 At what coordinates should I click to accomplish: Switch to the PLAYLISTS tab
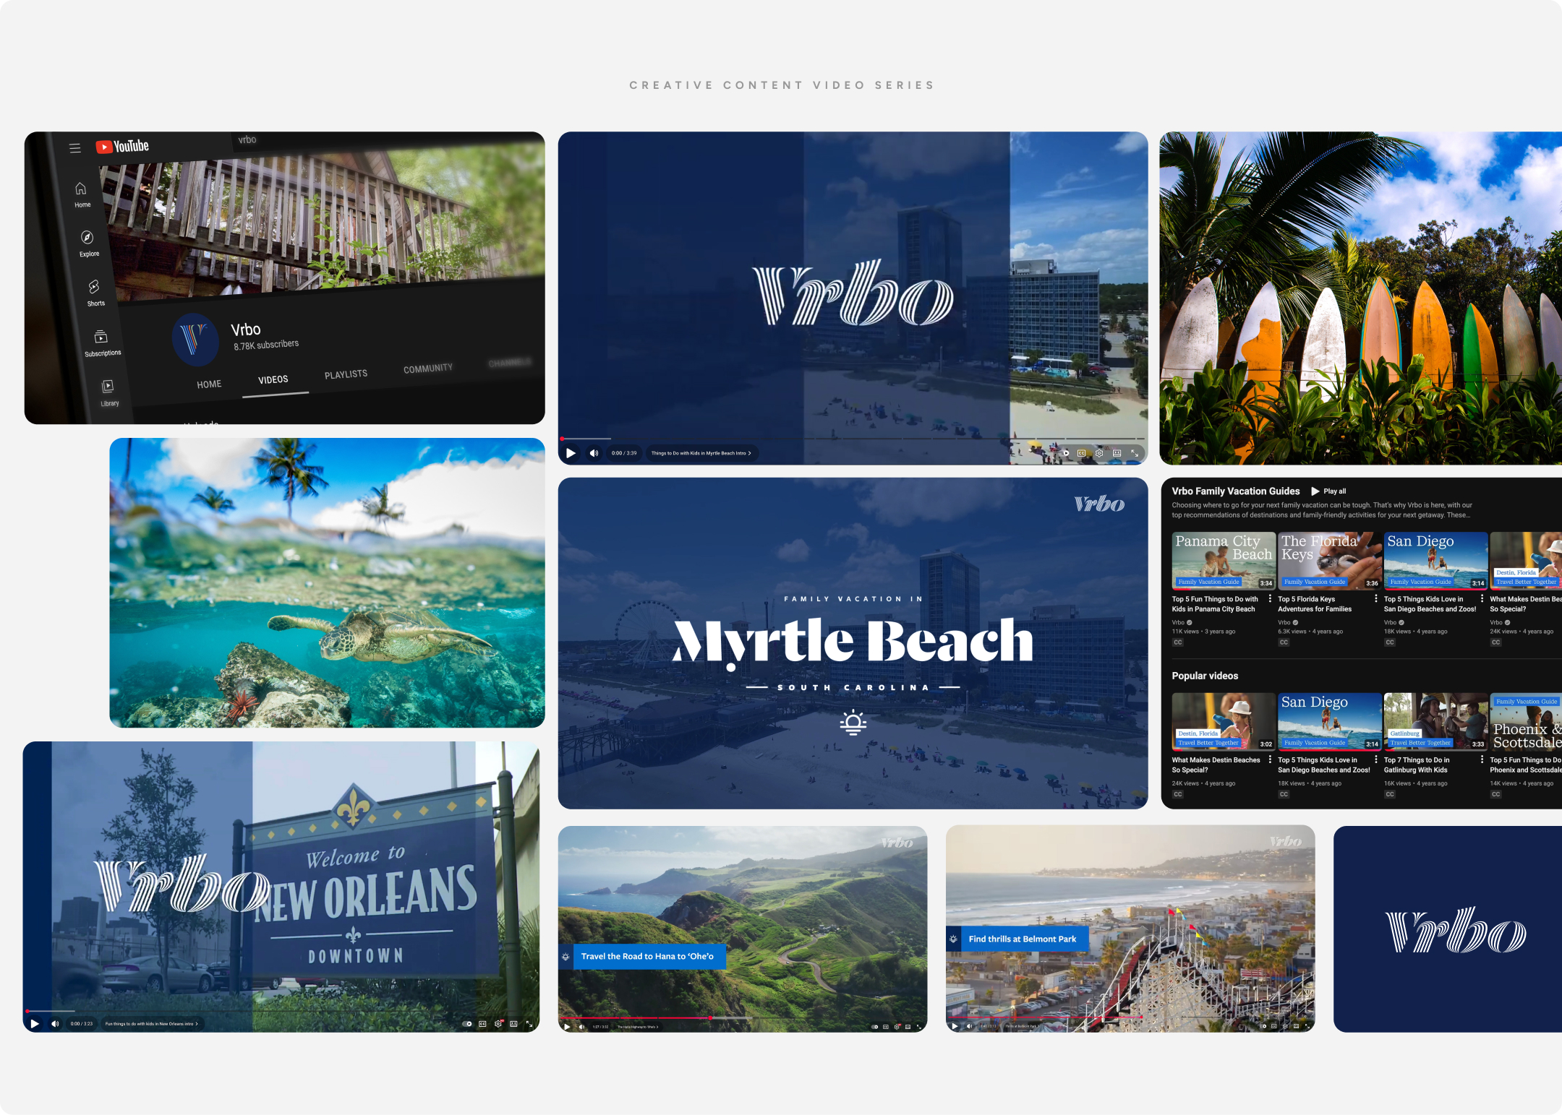pyautogui.click(x=346, y=374)
